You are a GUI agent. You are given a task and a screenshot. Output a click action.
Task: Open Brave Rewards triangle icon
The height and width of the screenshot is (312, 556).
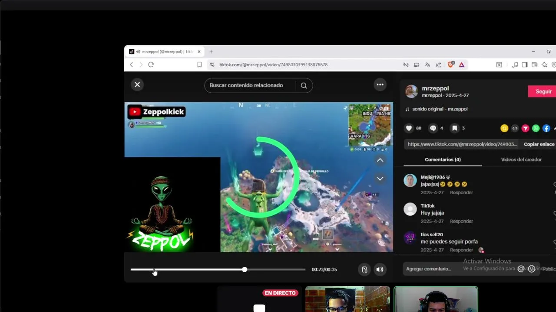[461, 65]
